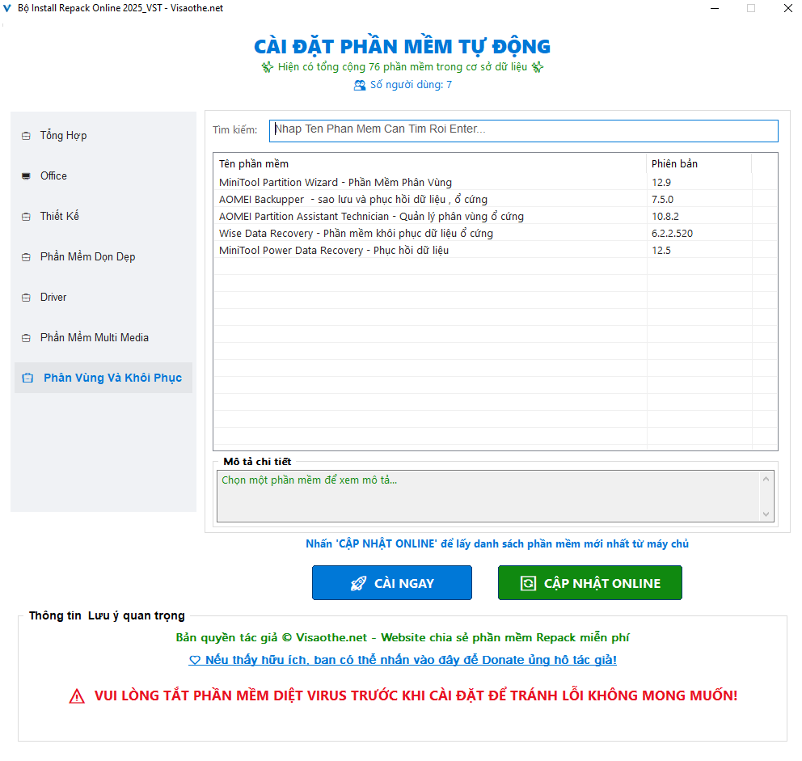Click the Visaothe app logo in title bar
The height and width of the screenshot is (761, 802).
[7, 8]
